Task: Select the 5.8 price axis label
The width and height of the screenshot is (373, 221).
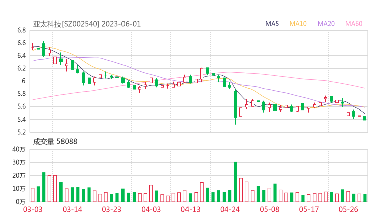Action: [21, 94]
